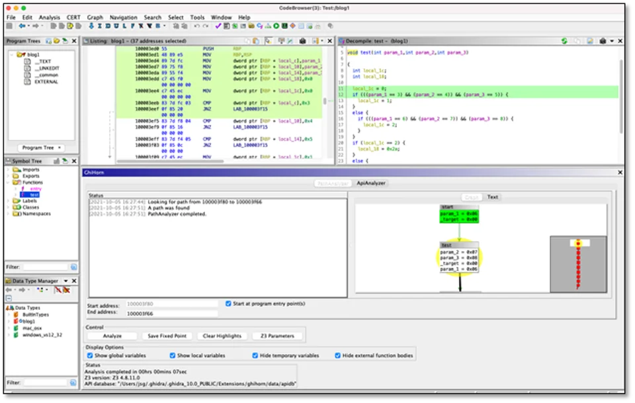The image size is (635, 403).
Task: Click the back navigation arrow in main toolbar
Action: coord(21,26)
